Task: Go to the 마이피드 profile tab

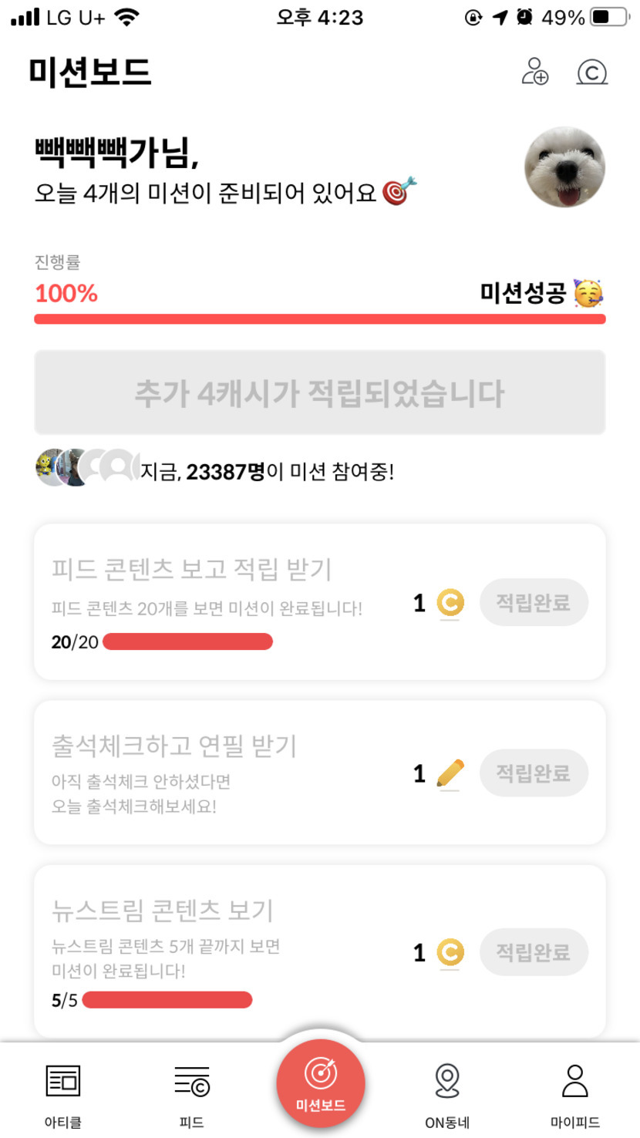Action: 574,1092
